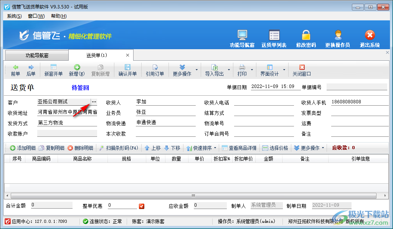393x229 pixels.
Task: Click 删除明细 red icon
Action: pyautogui.click(x=81, y=148)
